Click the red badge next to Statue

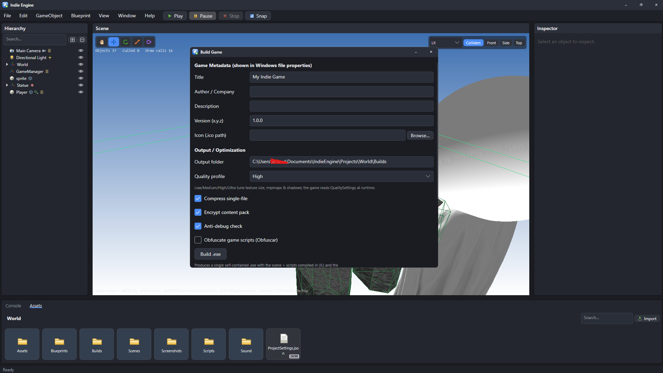click(x=32, y=85)
